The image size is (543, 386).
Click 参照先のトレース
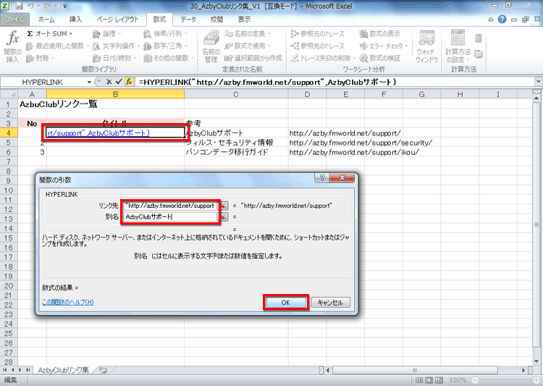pyautogui.click(x=318, y=46)
